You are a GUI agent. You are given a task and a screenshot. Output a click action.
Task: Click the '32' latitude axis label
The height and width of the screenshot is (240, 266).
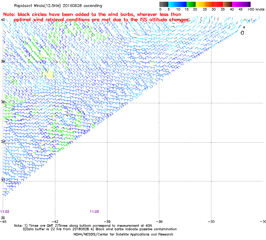[x=3, y=180]
